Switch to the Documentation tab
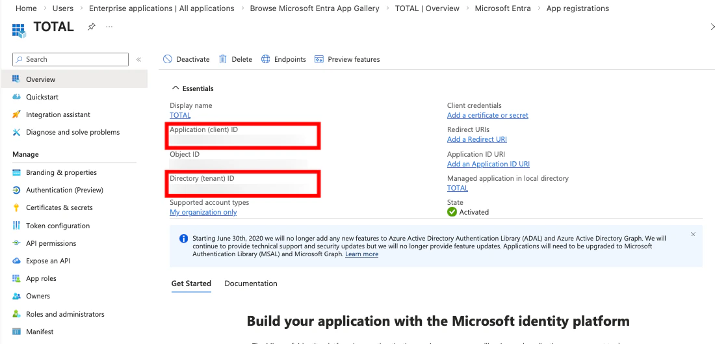 (x=251, y=284)
